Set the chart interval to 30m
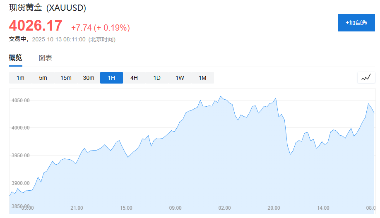 pyautogui.click(x=89, y=78)
